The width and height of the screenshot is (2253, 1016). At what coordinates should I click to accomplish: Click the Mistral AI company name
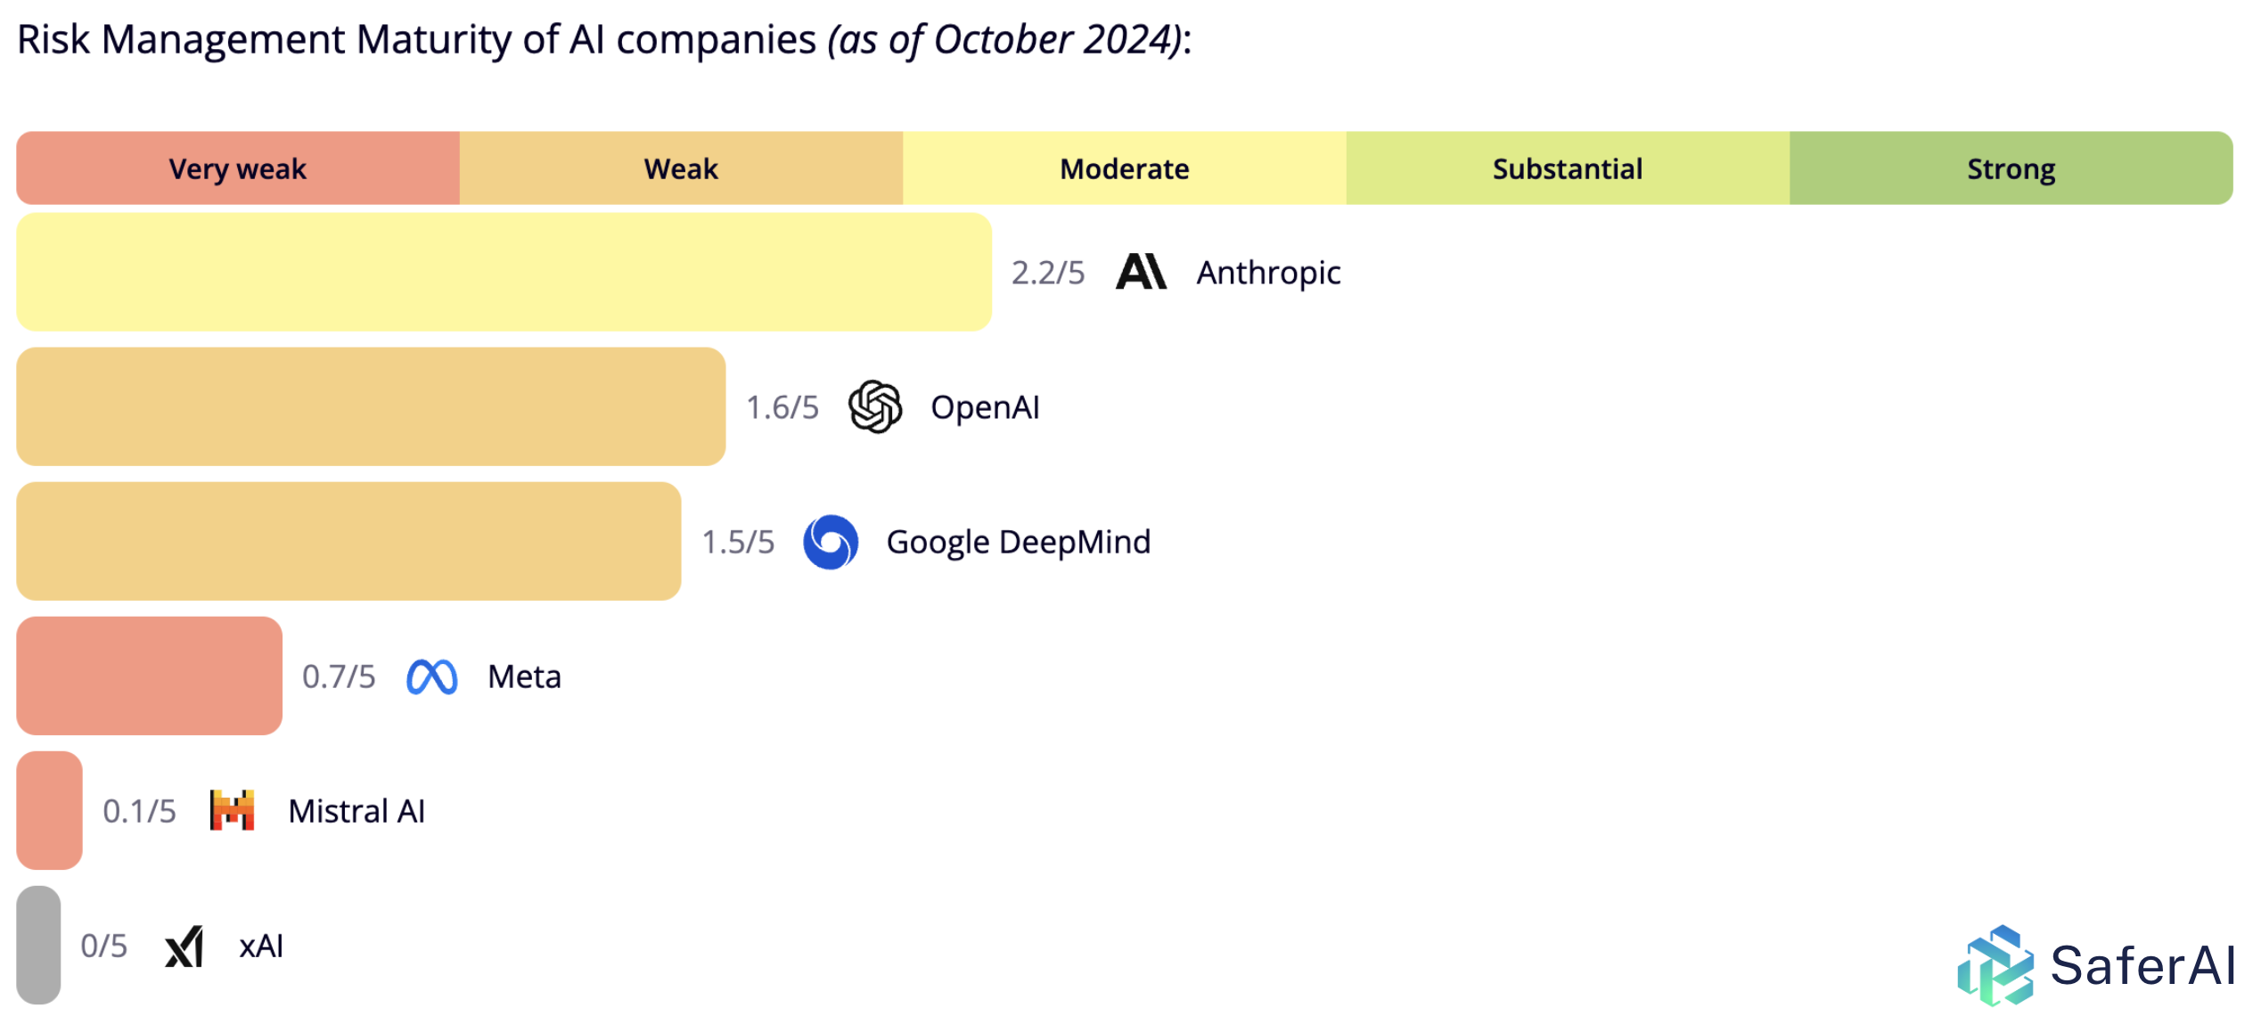tap(356, 811)
